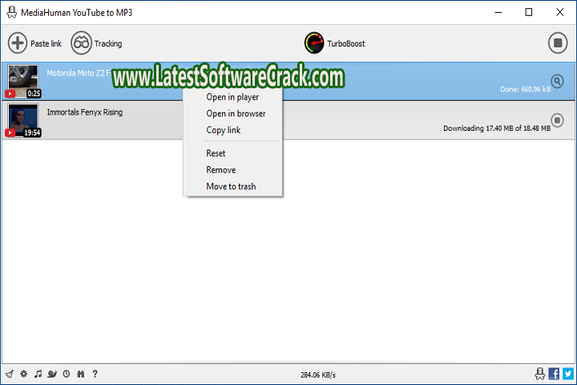577x385 pixels.
Task: Open settings via the gear icon
Action: pyautogui.click(x=23, y=374)
